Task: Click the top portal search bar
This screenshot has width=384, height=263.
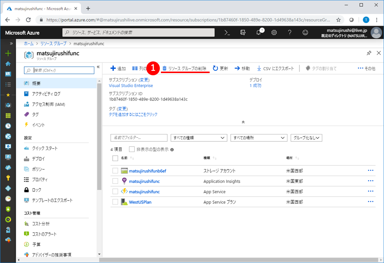Action: point(139,33)
